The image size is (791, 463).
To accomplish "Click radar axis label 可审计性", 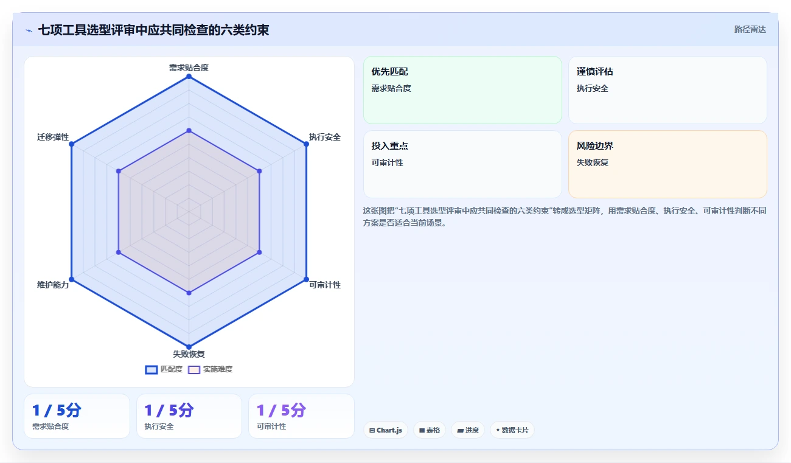I will coord(325,285).
